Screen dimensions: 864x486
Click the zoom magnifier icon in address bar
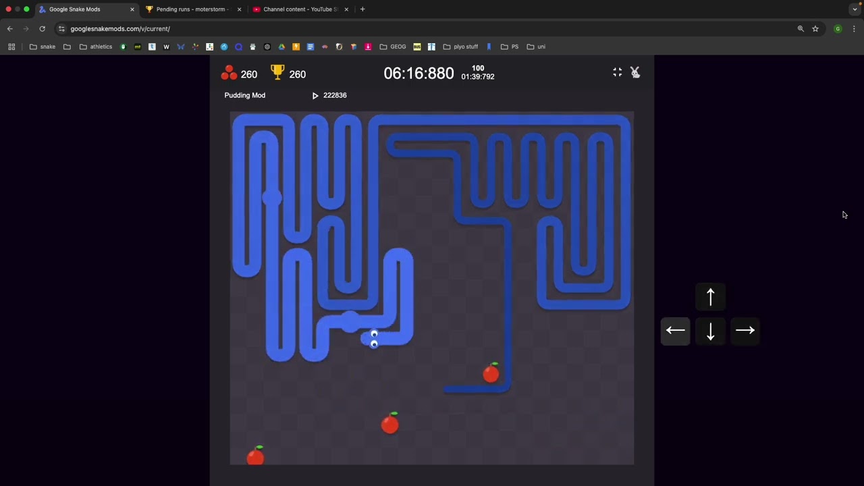[x=801, y=29]
